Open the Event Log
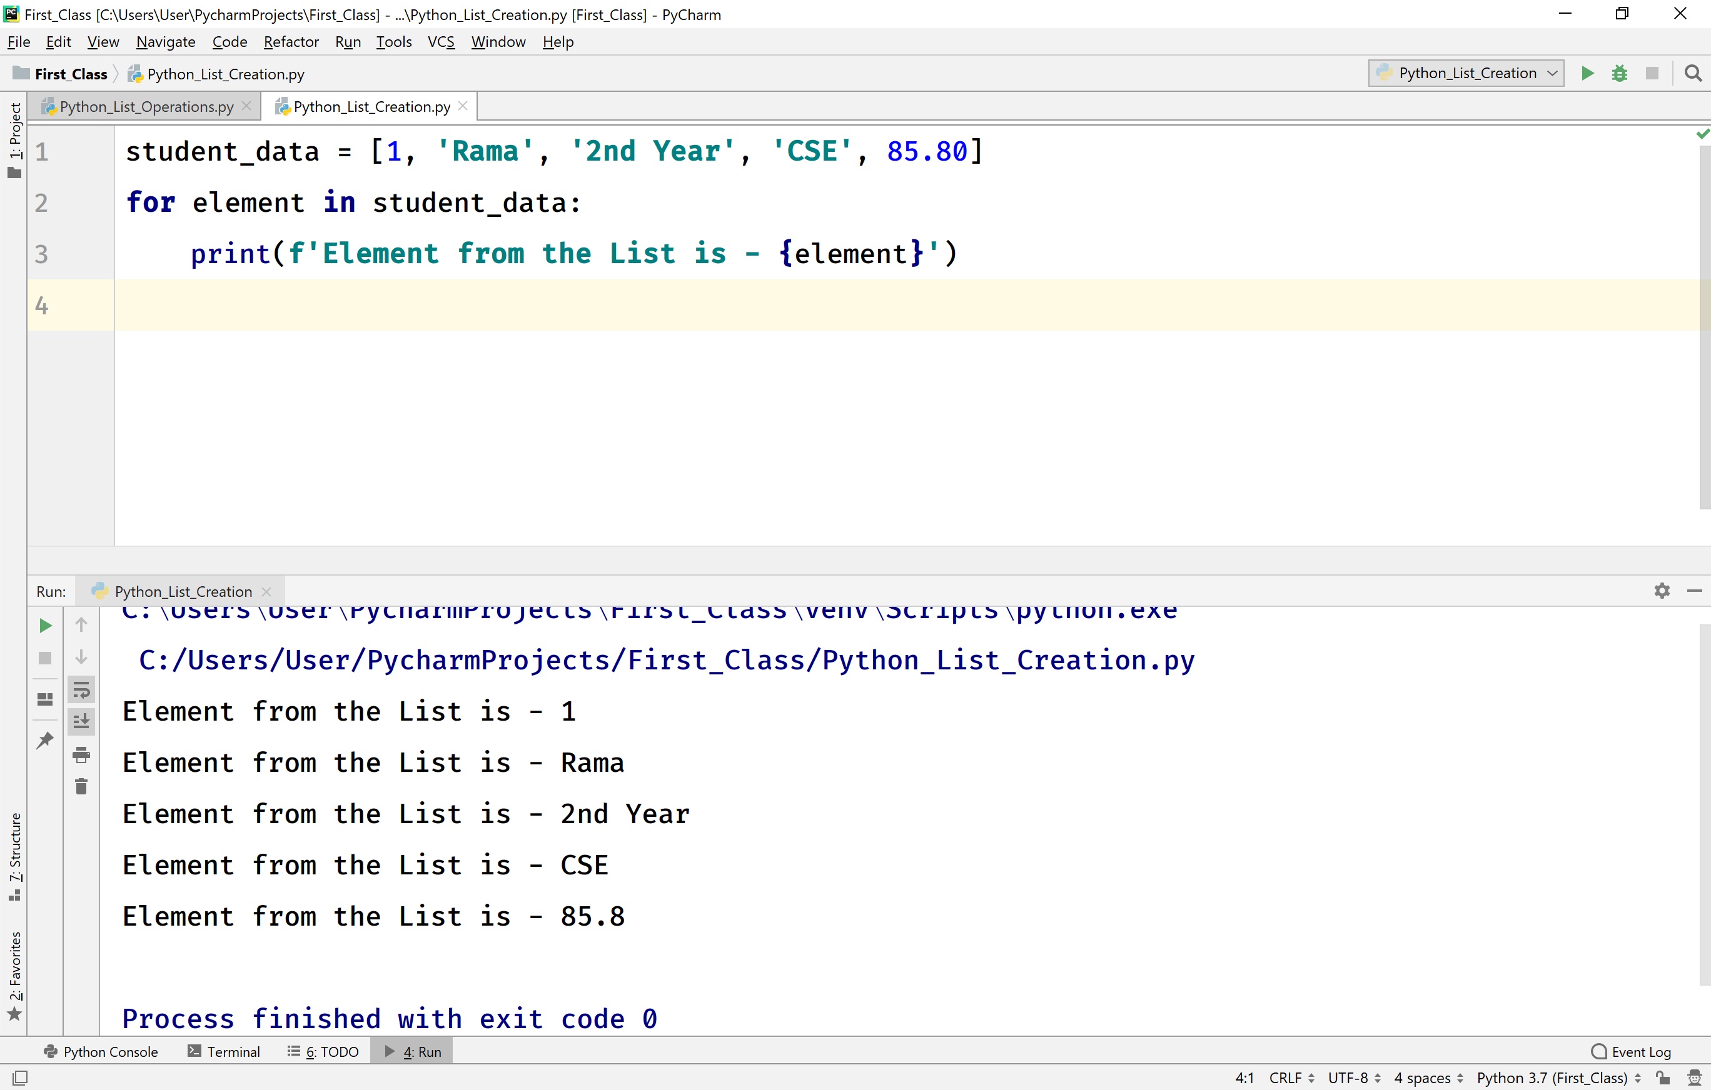 [1630, 1051]
